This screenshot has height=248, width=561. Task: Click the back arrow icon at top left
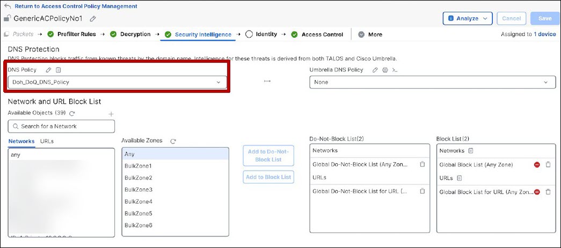coord(7,6)
